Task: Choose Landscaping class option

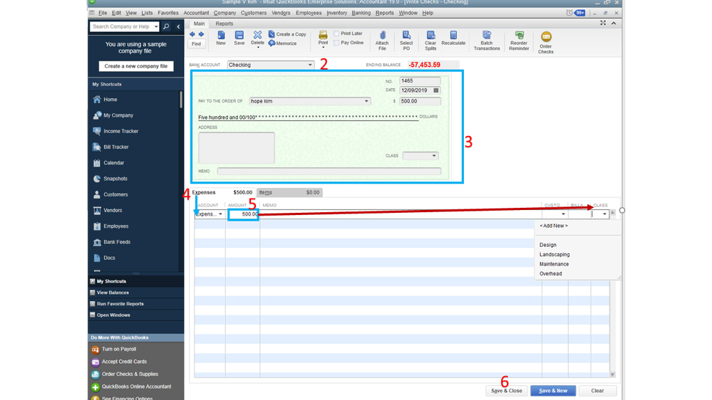Action: click(554, 254)
